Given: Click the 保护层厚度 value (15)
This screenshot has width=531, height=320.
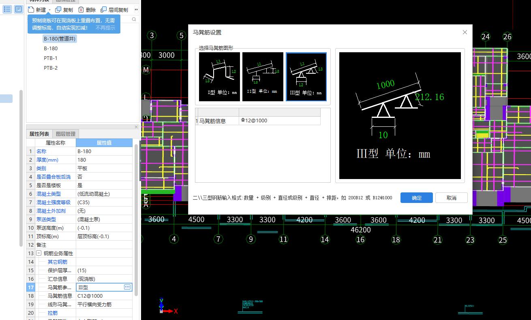Looking at the screenshot, I should pos(104,270).
